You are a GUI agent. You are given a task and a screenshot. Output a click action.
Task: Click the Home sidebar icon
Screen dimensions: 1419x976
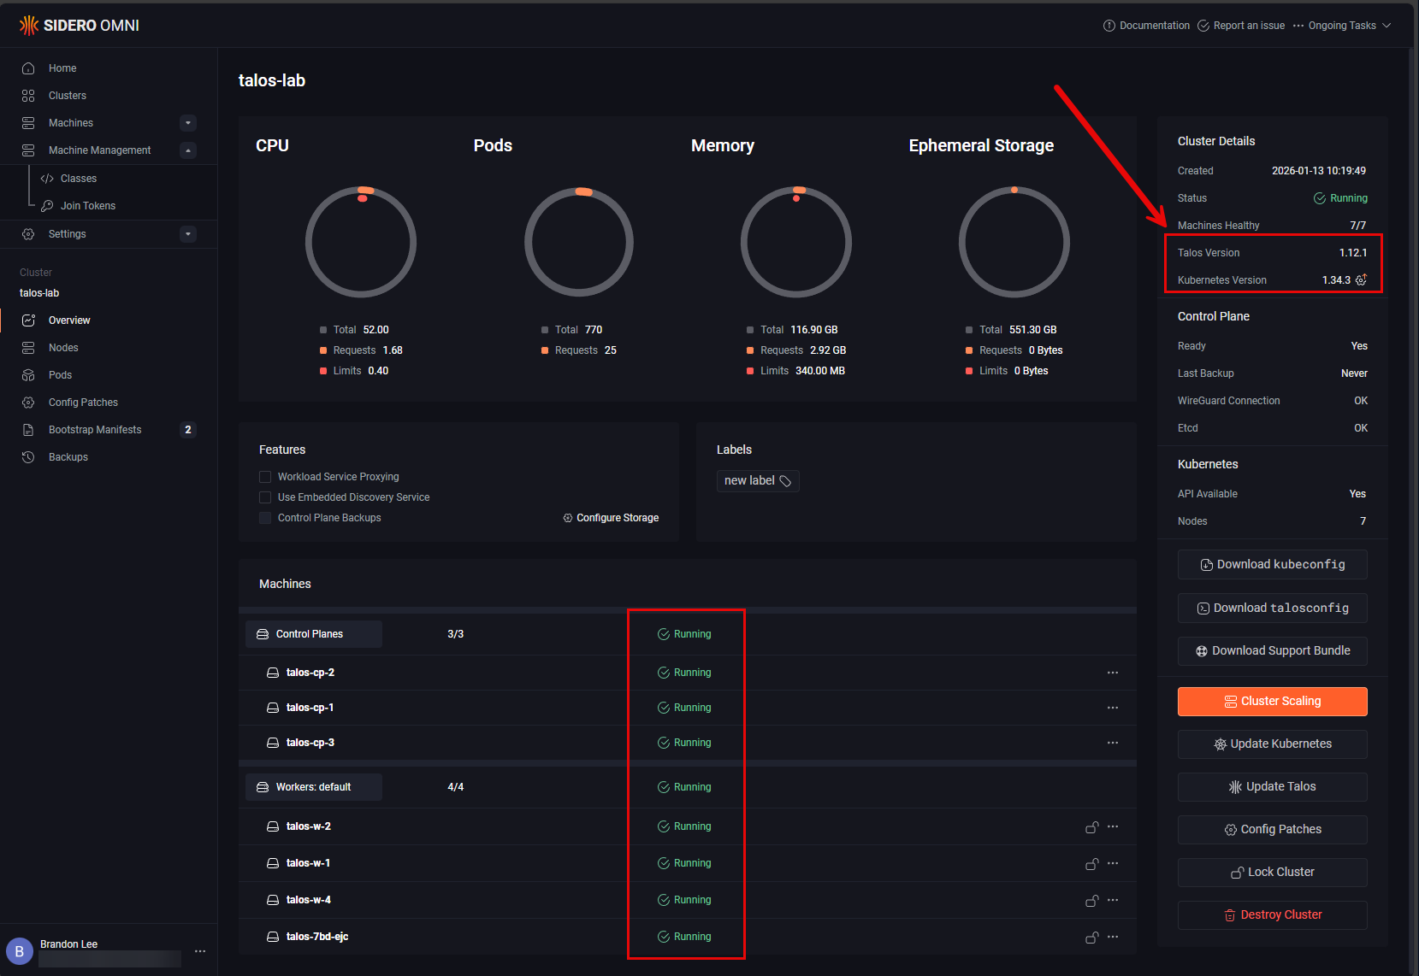click(28, 68)
